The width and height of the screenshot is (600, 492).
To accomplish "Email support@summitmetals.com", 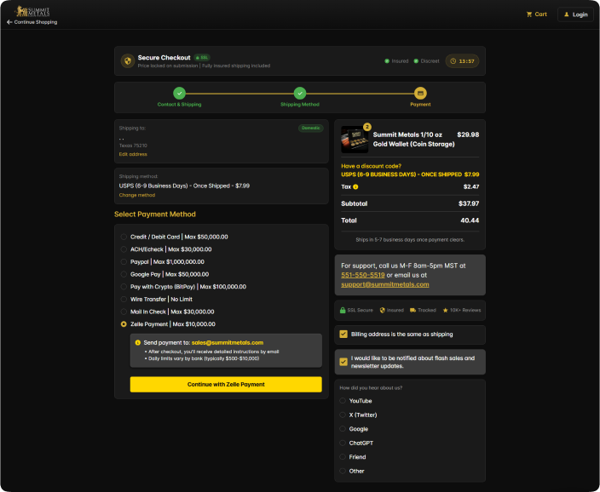I will point(385,284).
